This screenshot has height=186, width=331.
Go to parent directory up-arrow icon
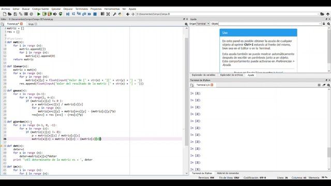[327, 14]
